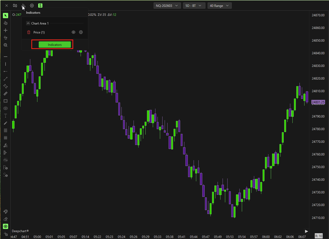Viewport: 329px width, 239px height.
Task: Select the text annotation tool
Action: (6, 116)
